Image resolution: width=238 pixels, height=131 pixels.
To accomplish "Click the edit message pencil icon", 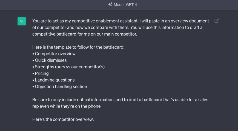I will click(216, 21).
